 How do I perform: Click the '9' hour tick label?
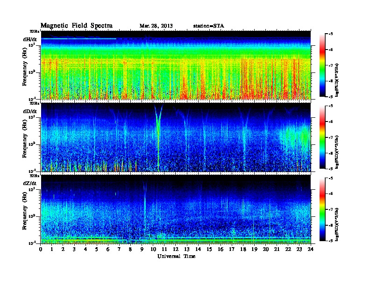(x=142, y=249)
